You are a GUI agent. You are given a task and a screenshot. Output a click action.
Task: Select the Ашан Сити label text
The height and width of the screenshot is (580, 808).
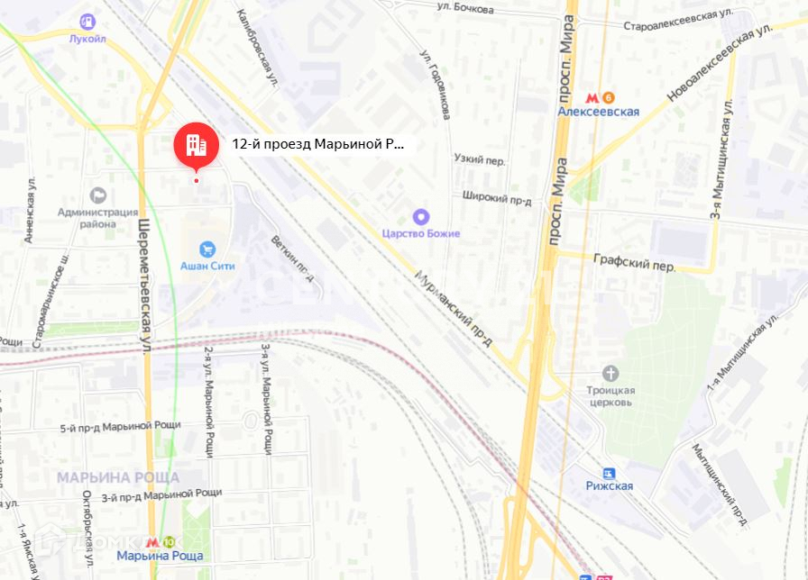pyautogui.click(x=207, y=266)
